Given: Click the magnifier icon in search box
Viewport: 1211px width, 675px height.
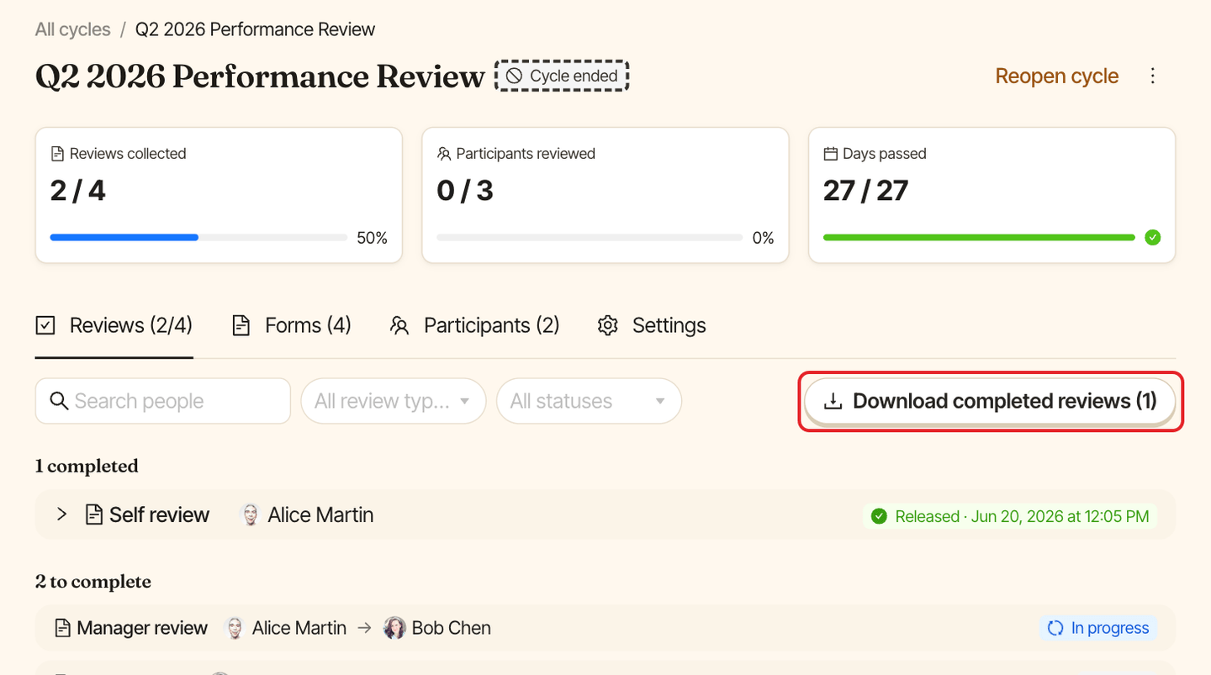Looking at the screenshot, I should coord(59,401).
